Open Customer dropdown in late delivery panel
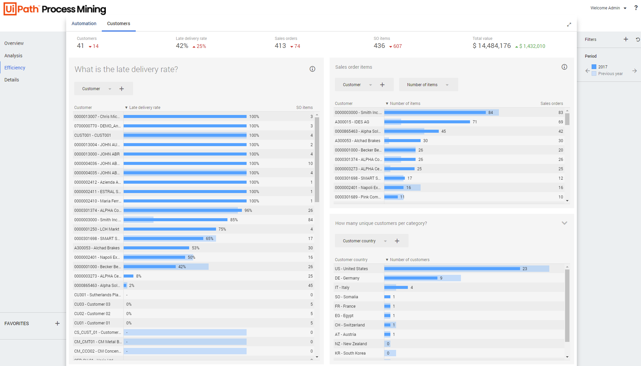 [x=97, y=89]
